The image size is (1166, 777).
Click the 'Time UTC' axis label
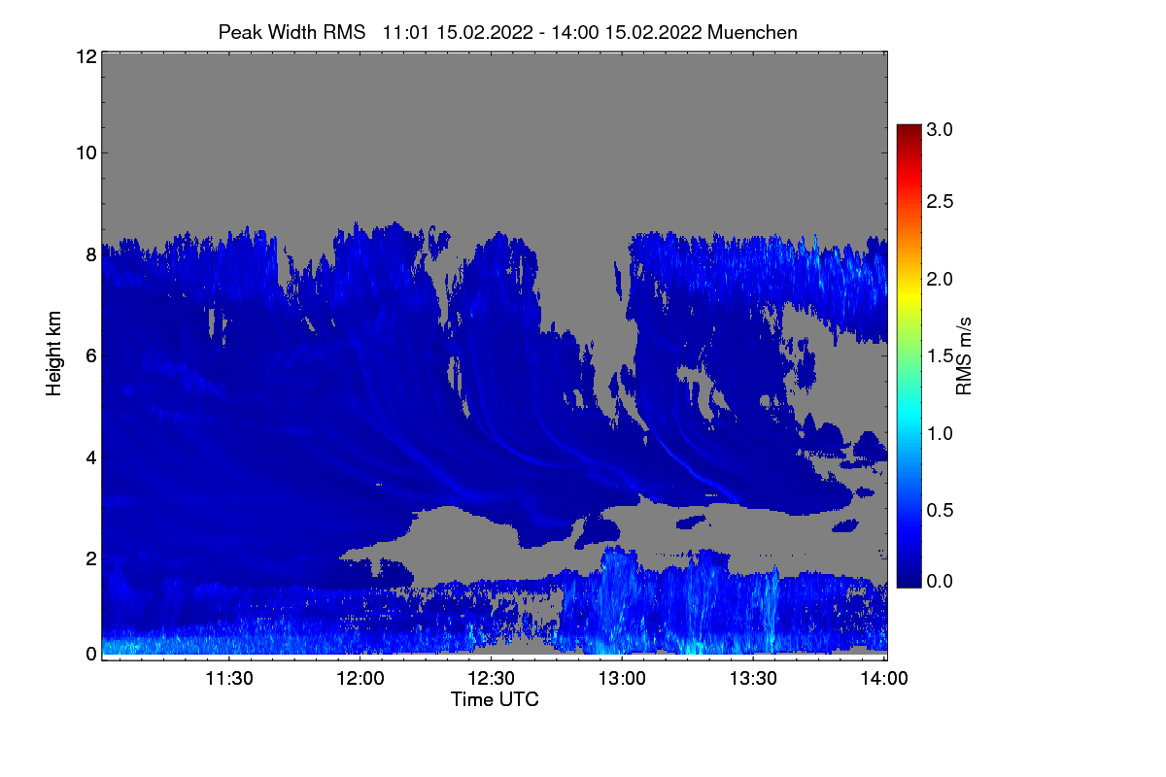click(x=495, y=699)
